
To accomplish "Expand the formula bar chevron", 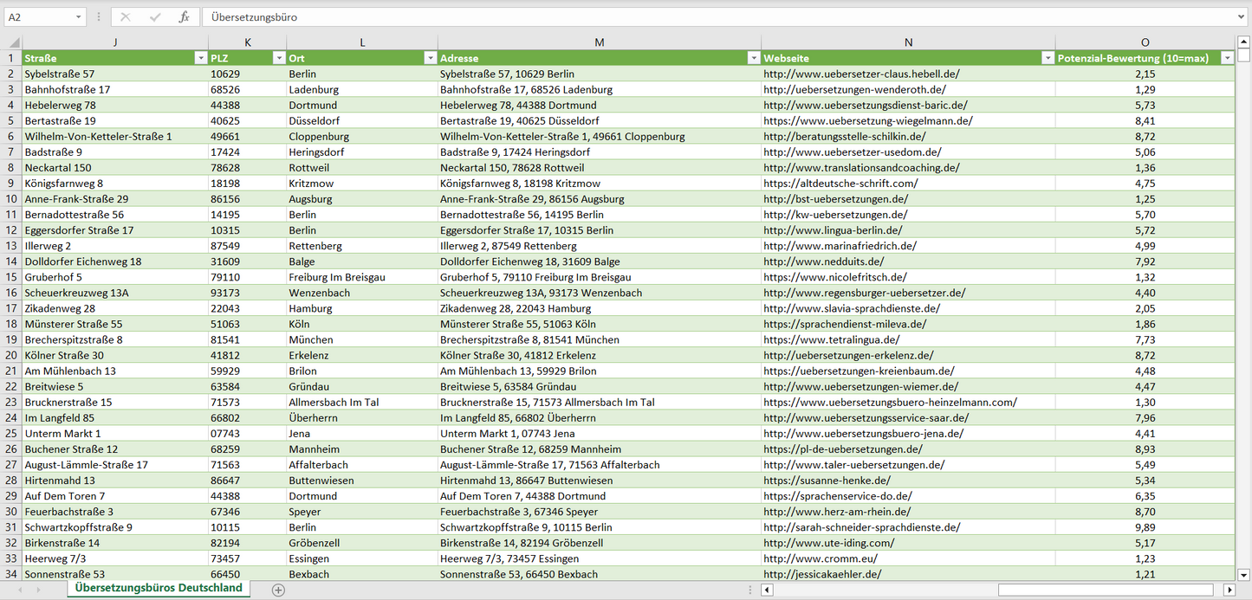I will pyautogui.click(x=1242, y=17).
